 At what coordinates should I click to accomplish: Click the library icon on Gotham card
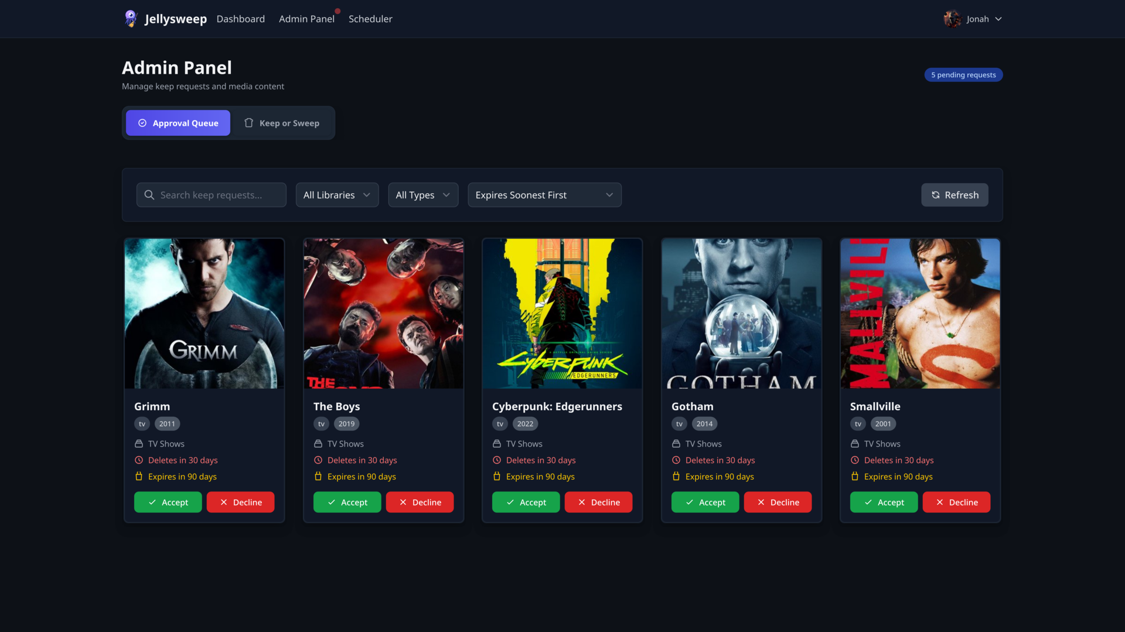[x=676, y=444]
